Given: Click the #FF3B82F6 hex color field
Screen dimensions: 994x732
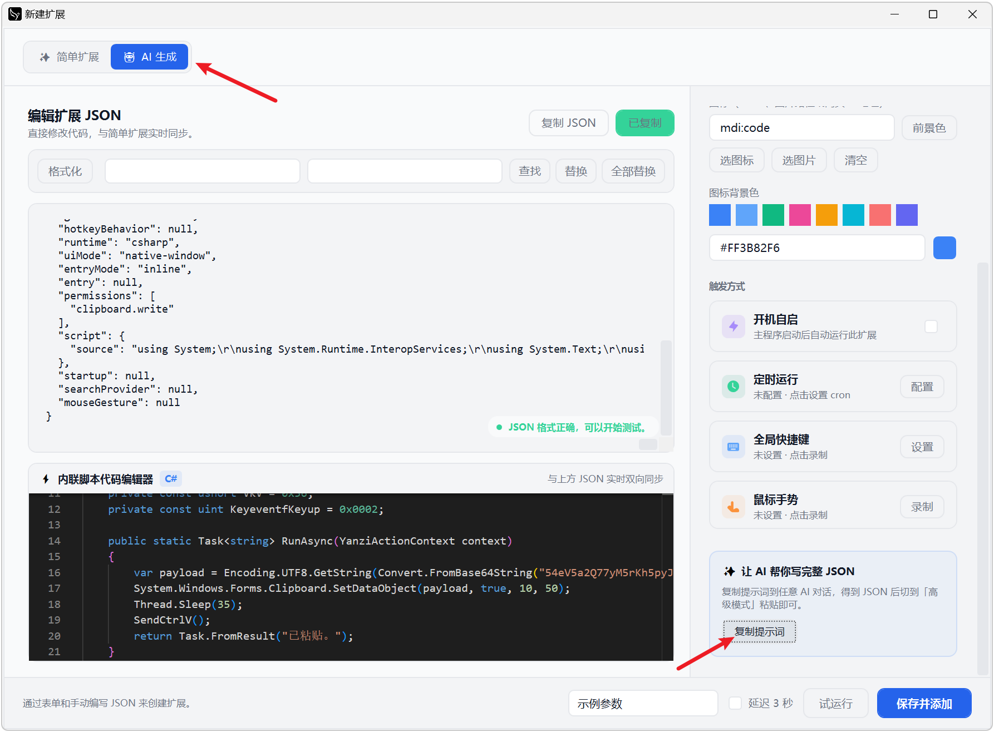Looking at the screenshot, I should (816, 248).
